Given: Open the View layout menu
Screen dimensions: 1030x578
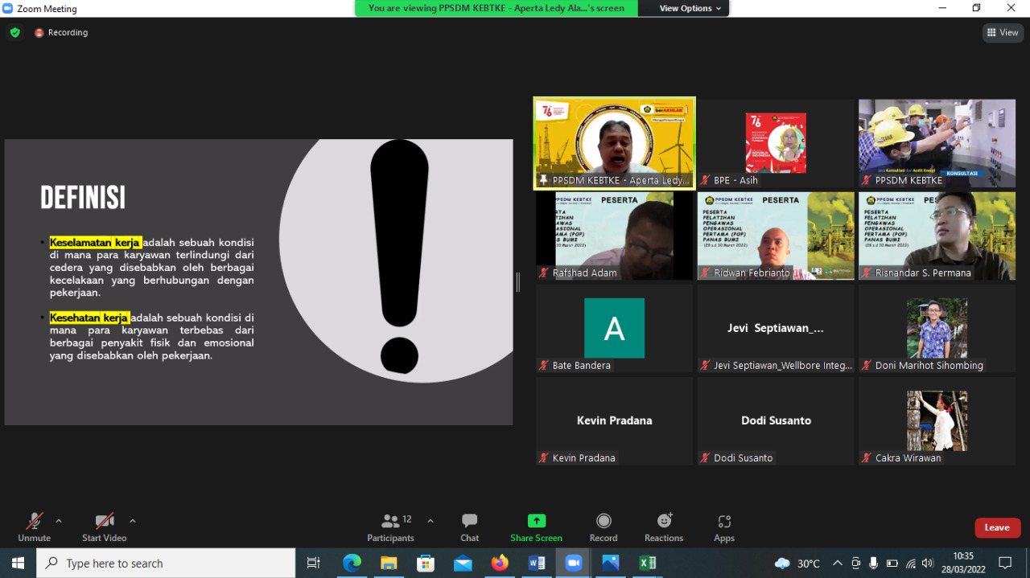Looking at the screenshot, I should [x=1002, y=33].
